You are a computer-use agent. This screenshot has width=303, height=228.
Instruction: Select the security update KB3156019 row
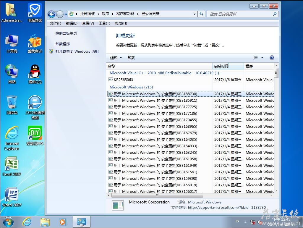191,185
